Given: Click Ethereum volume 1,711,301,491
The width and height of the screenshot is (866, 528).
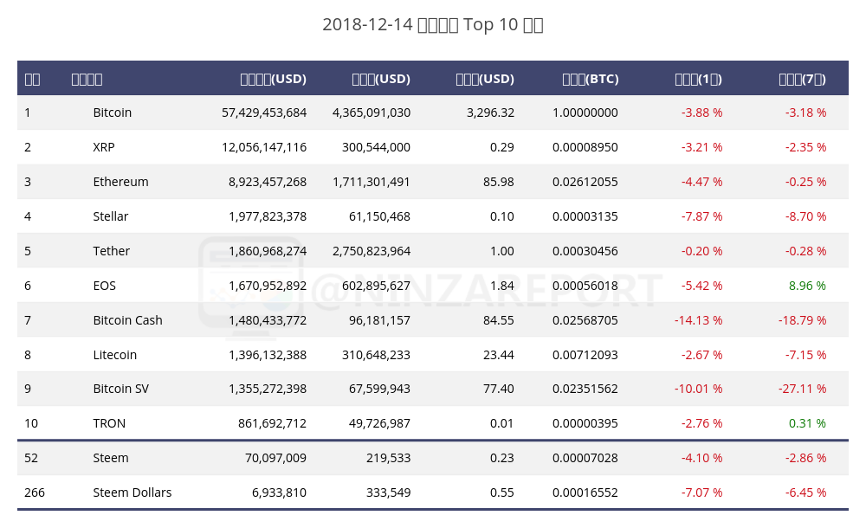Looking at the screenshot, I should click(372, 182).
